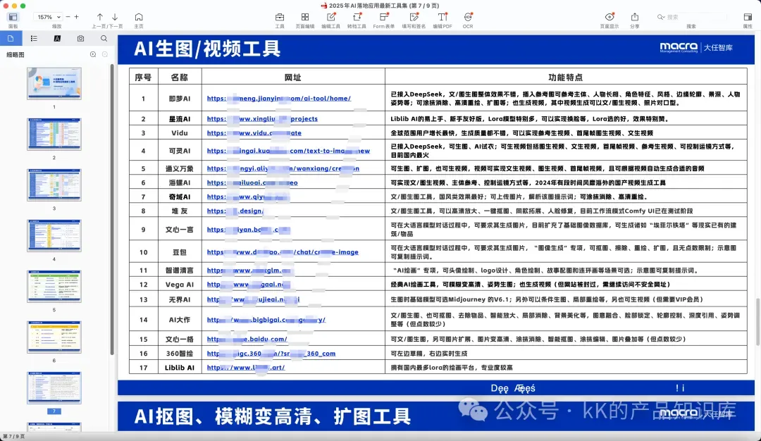This screenshot has height=441, width=761.
Task: Switch to the thumbnails sidebar tab
Action: (x=11, y=38)
